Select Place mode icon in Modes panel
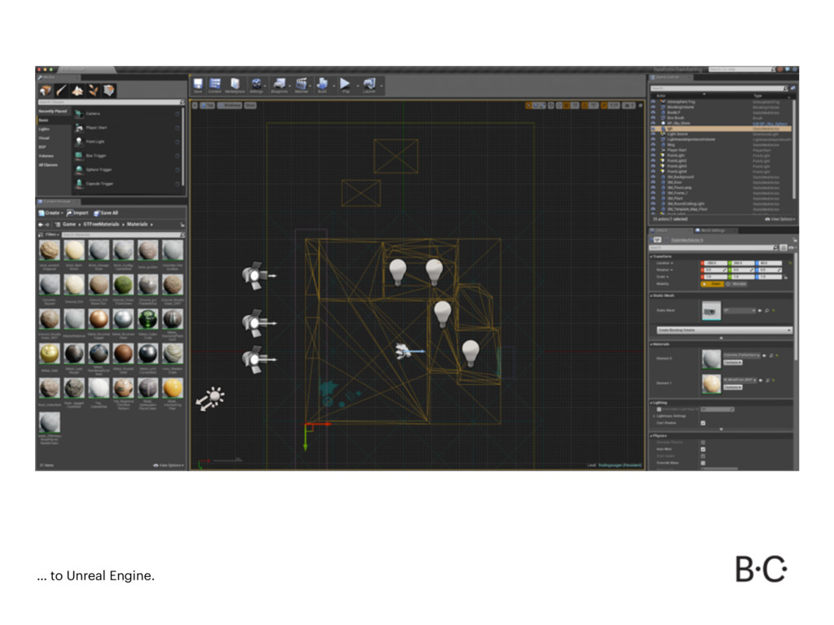Viewport: 834px width, 625px height. pos(46,90)
